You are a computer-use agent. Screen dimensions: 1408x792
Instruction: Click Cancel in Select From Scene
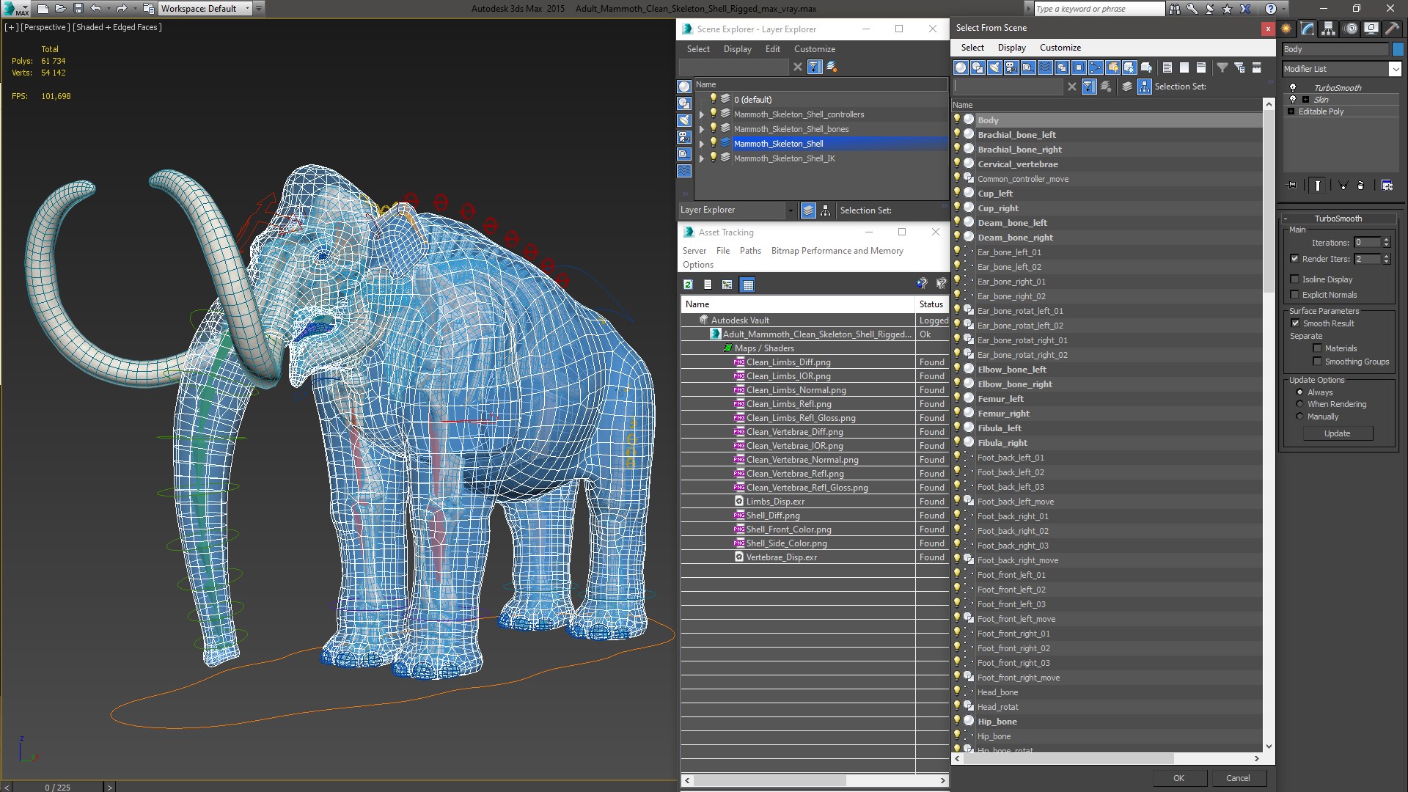[1238, 778]
